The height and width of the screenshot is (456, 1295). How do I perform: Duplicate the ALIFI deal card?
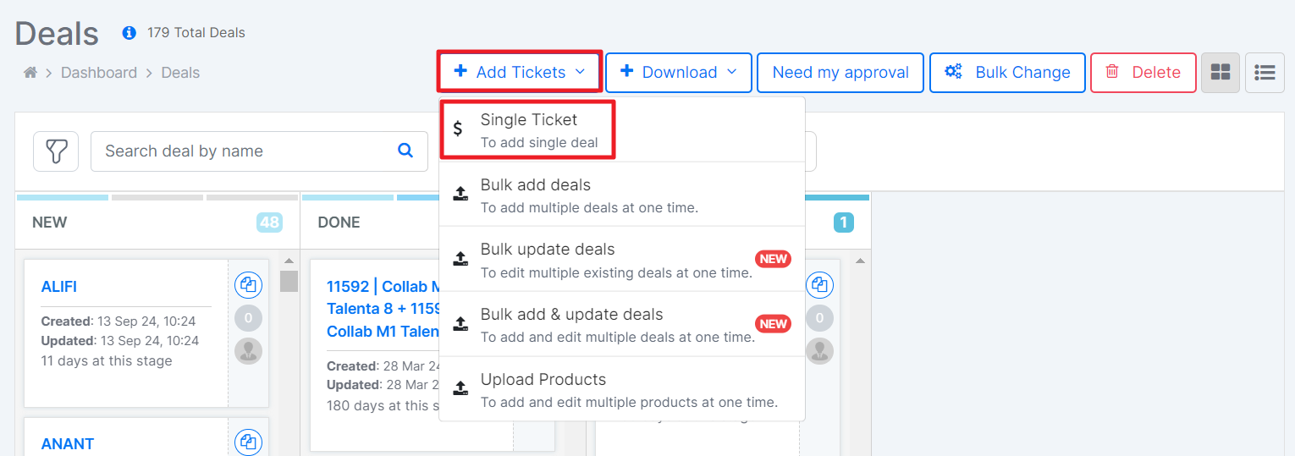click(x=248, y=286)
